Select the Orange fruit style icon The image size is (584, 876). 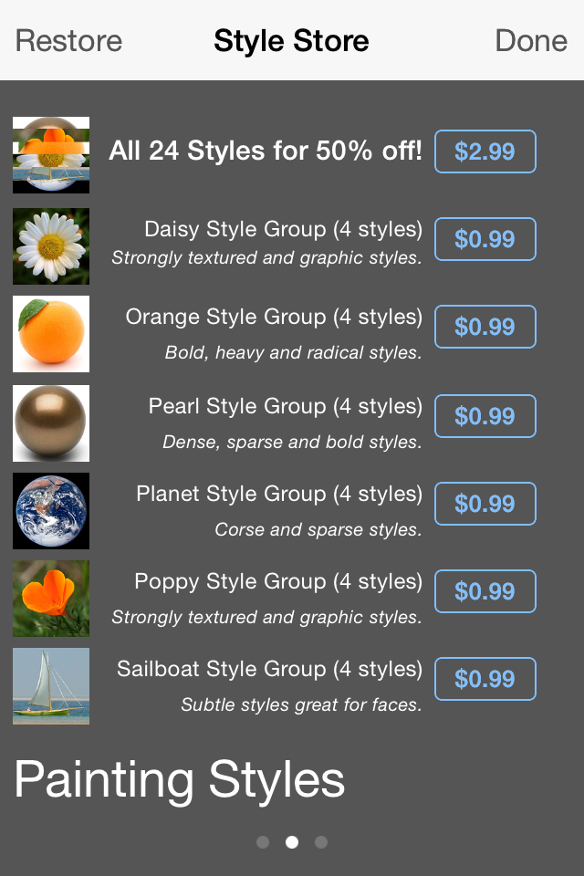click(x=51, y=334)
